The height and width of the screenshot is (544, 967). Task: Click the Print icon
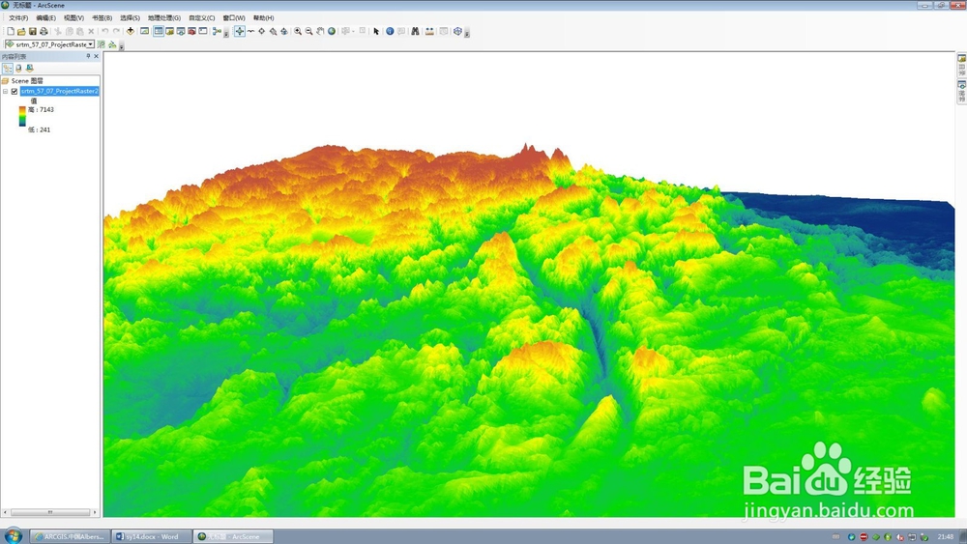click(44, 31)
